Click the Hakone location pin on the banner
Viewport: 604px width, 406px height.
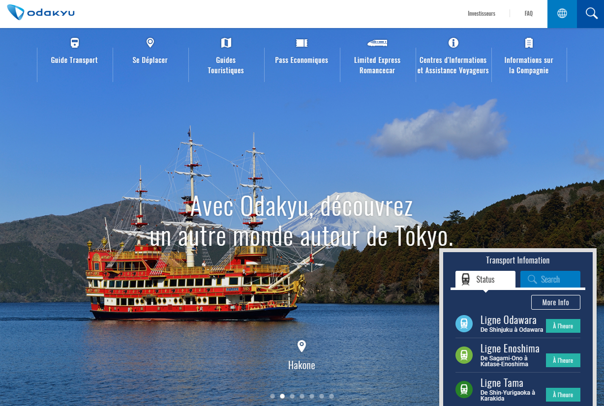302,346
